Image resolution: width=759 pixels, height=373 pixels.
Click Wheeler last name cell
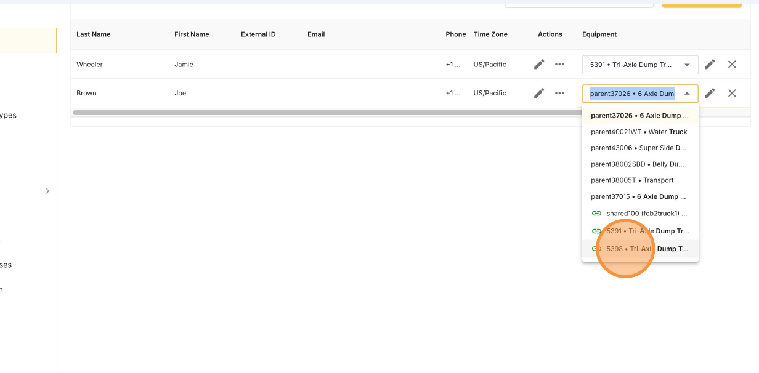89,65
